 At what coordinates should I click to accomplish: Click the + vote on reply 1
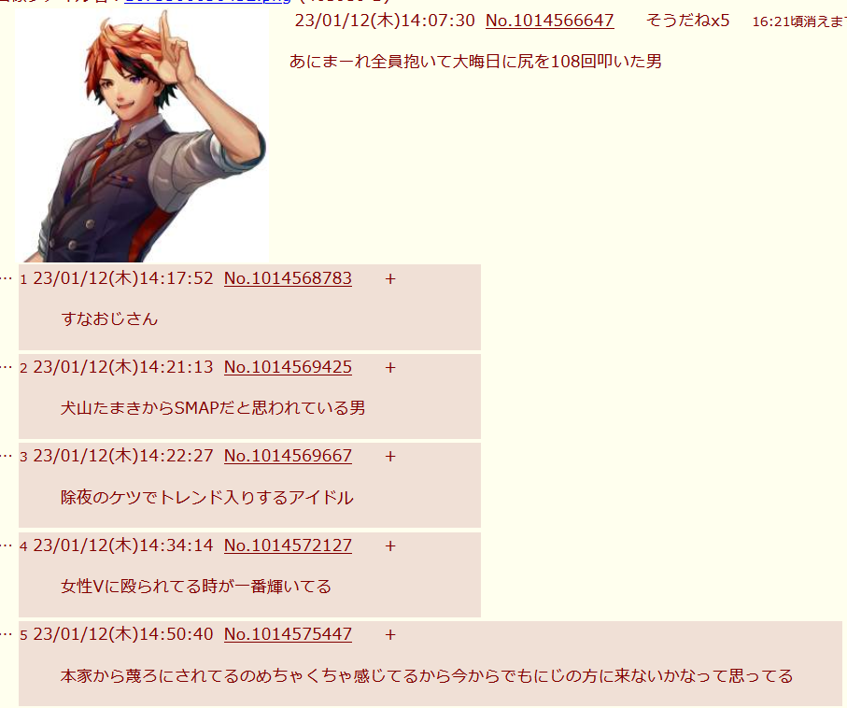coord(390,279)
